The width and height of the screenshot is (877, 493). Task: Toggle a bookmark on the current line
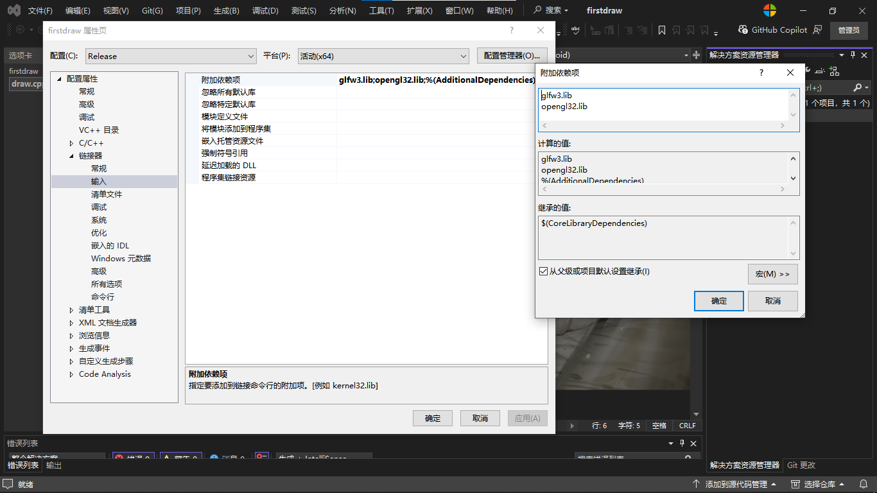(x=663, y=30)
